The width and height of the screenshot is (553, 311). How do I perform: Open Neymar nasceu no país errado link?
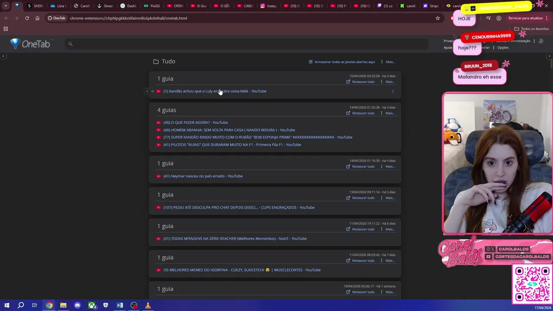click(x=203, y=176)
